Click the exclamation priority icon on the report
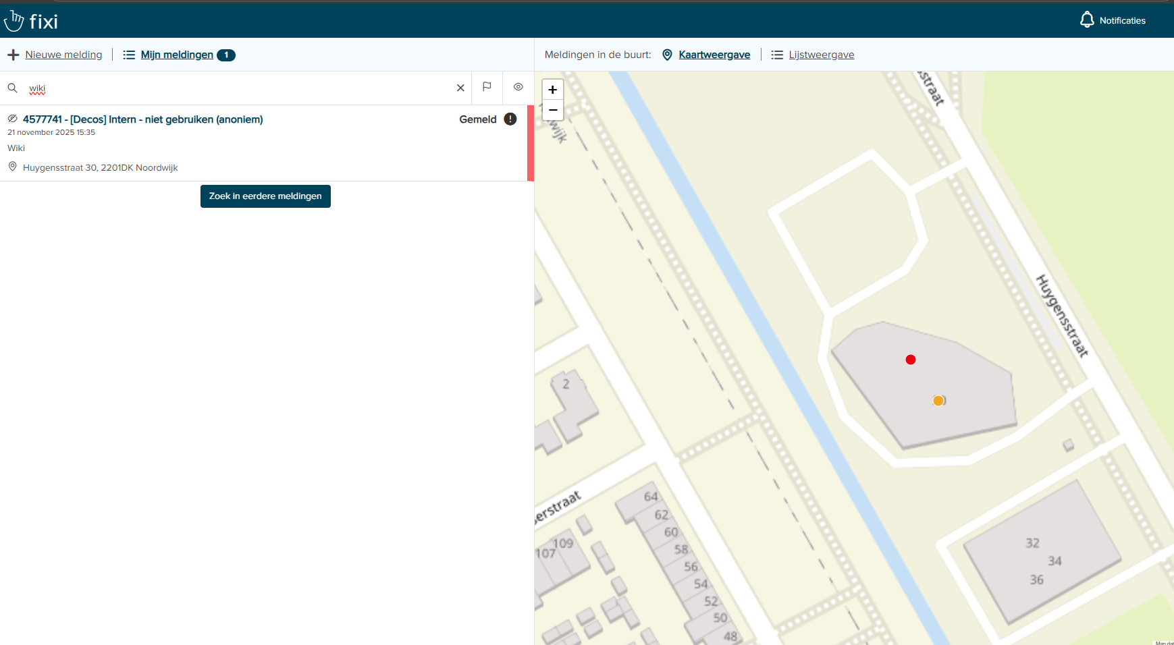The height and width of the screenshot is (645, 1174). 510,119
